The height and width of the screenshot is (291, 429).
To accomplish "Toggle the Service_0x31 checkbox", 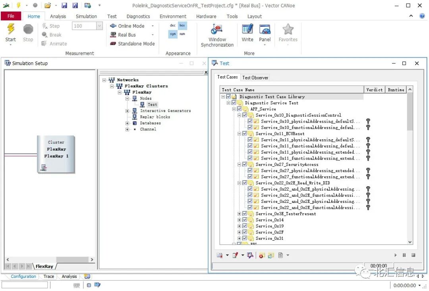I will pyautogui.click(x=245, y=238).
